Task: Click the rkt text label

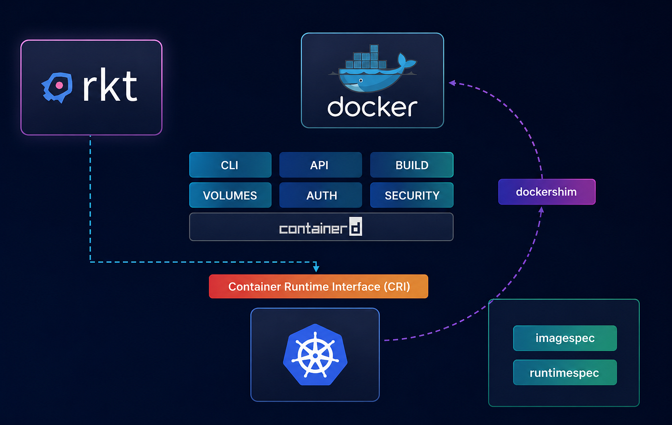Action: (110, 86)
